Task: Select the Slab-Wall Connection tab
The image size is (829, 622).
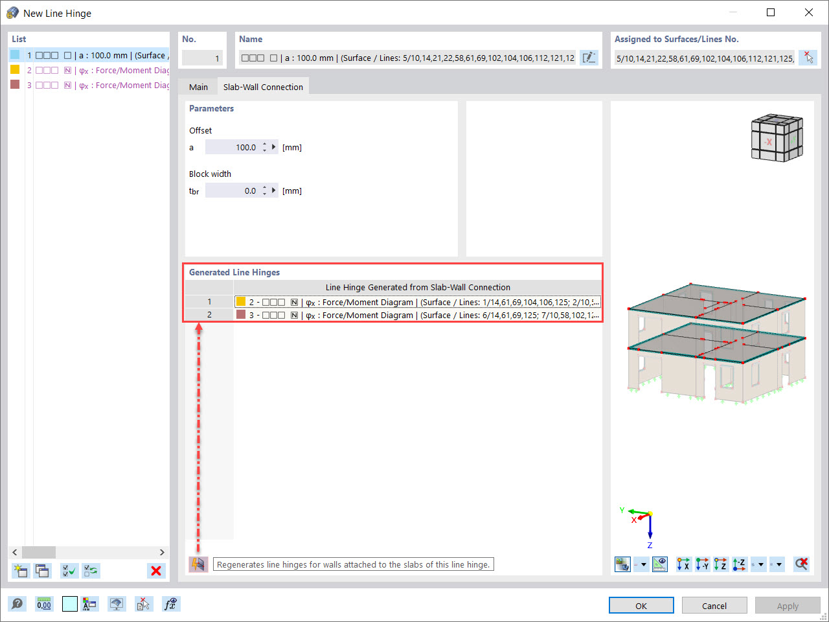Action: click(x=263, y=87)
